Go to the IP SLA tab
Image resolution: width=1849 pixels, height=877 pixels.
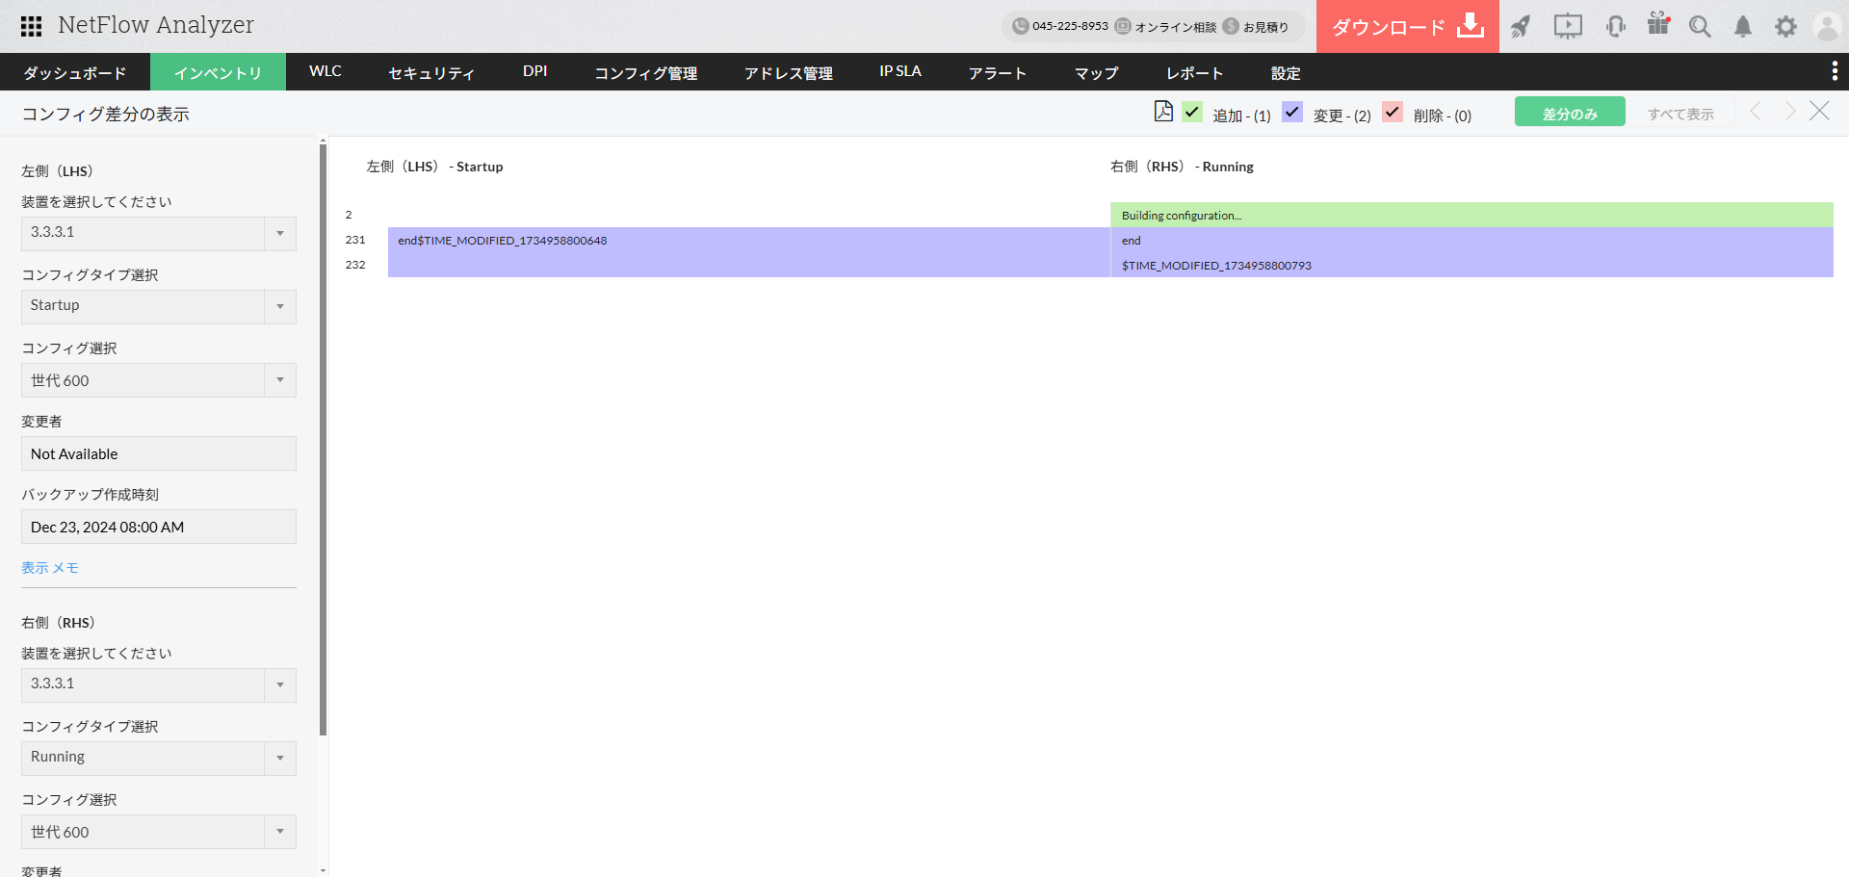click(900, 72)
